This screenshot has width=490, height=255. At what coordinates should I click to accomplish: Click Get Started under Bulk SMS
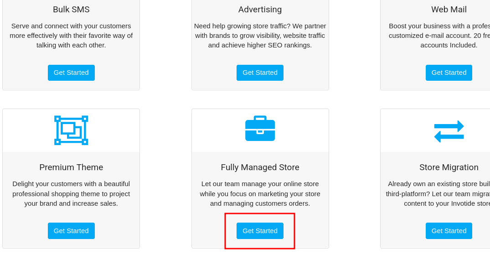point(71,73)
